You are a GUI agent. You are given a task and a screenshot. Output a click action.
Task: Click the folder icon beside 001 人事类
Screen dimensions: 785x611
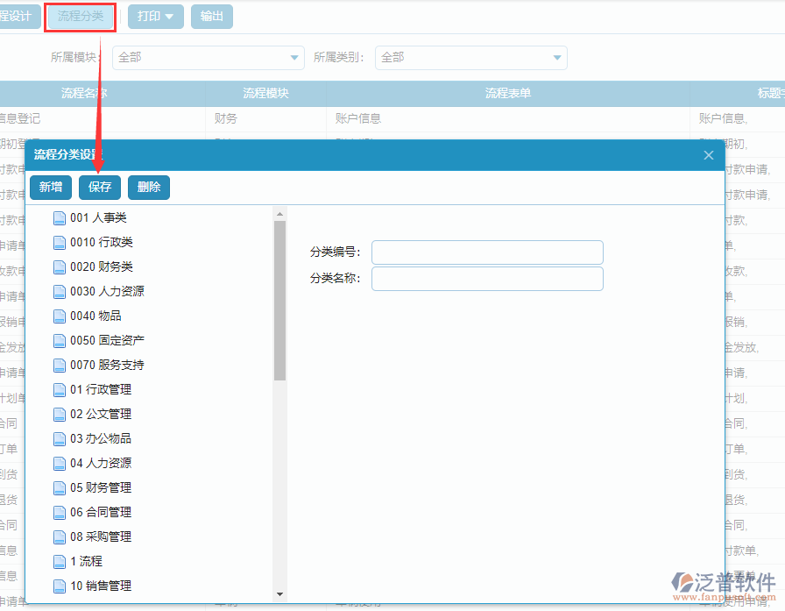tap(59, 217)
